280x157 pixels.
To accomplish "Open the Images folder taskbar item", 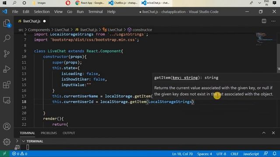I will tap(39, 3).
